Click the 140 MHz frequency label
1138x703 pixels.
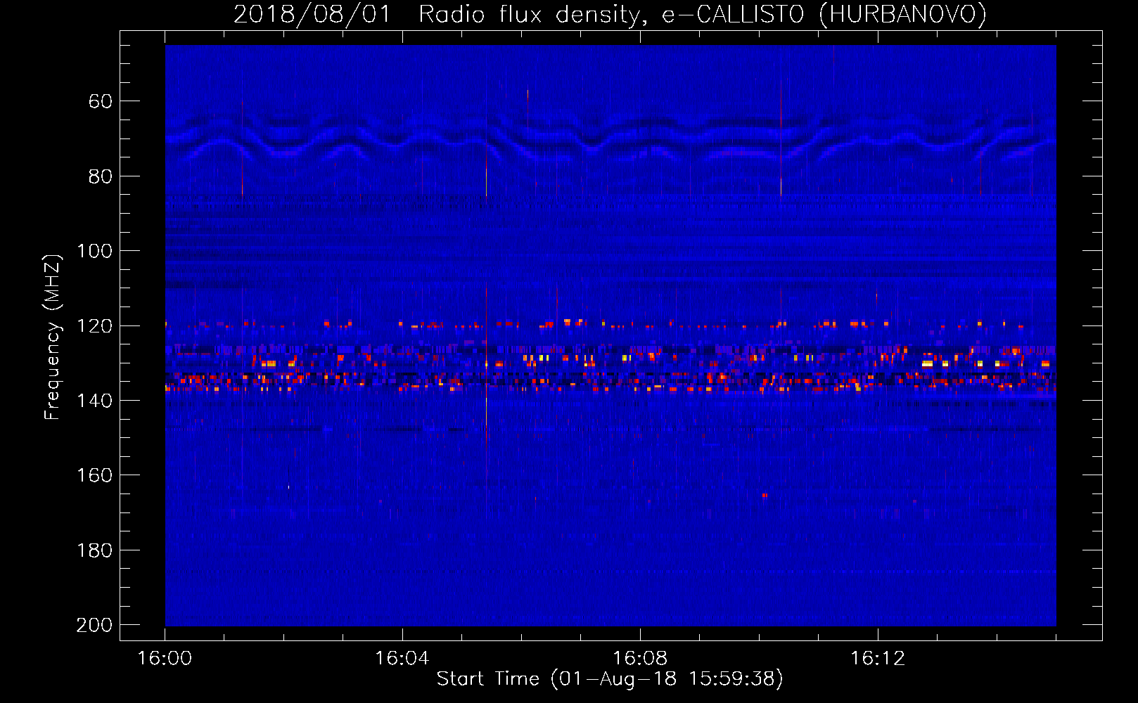[x=94, y=401]
